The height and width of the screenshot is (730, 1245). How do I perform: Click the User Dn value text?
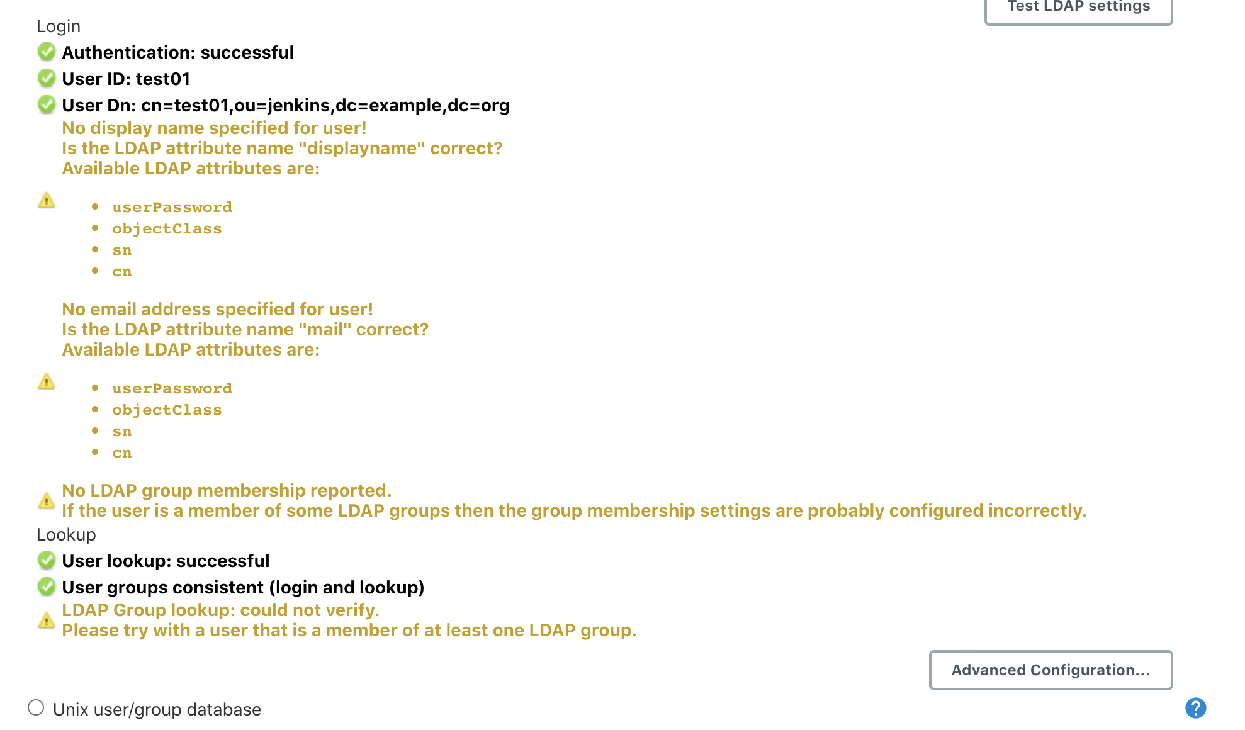click(325, 105)
